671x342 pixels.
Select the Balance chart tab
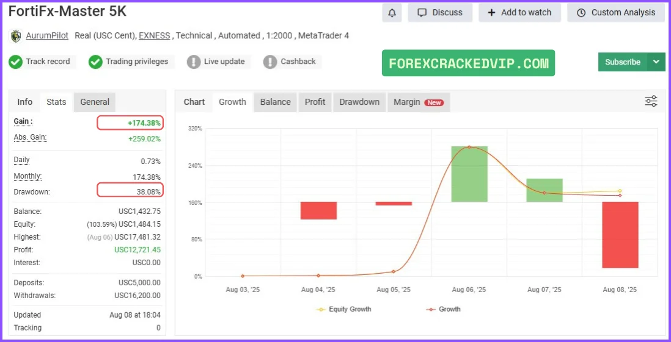[x=275, y=102]
